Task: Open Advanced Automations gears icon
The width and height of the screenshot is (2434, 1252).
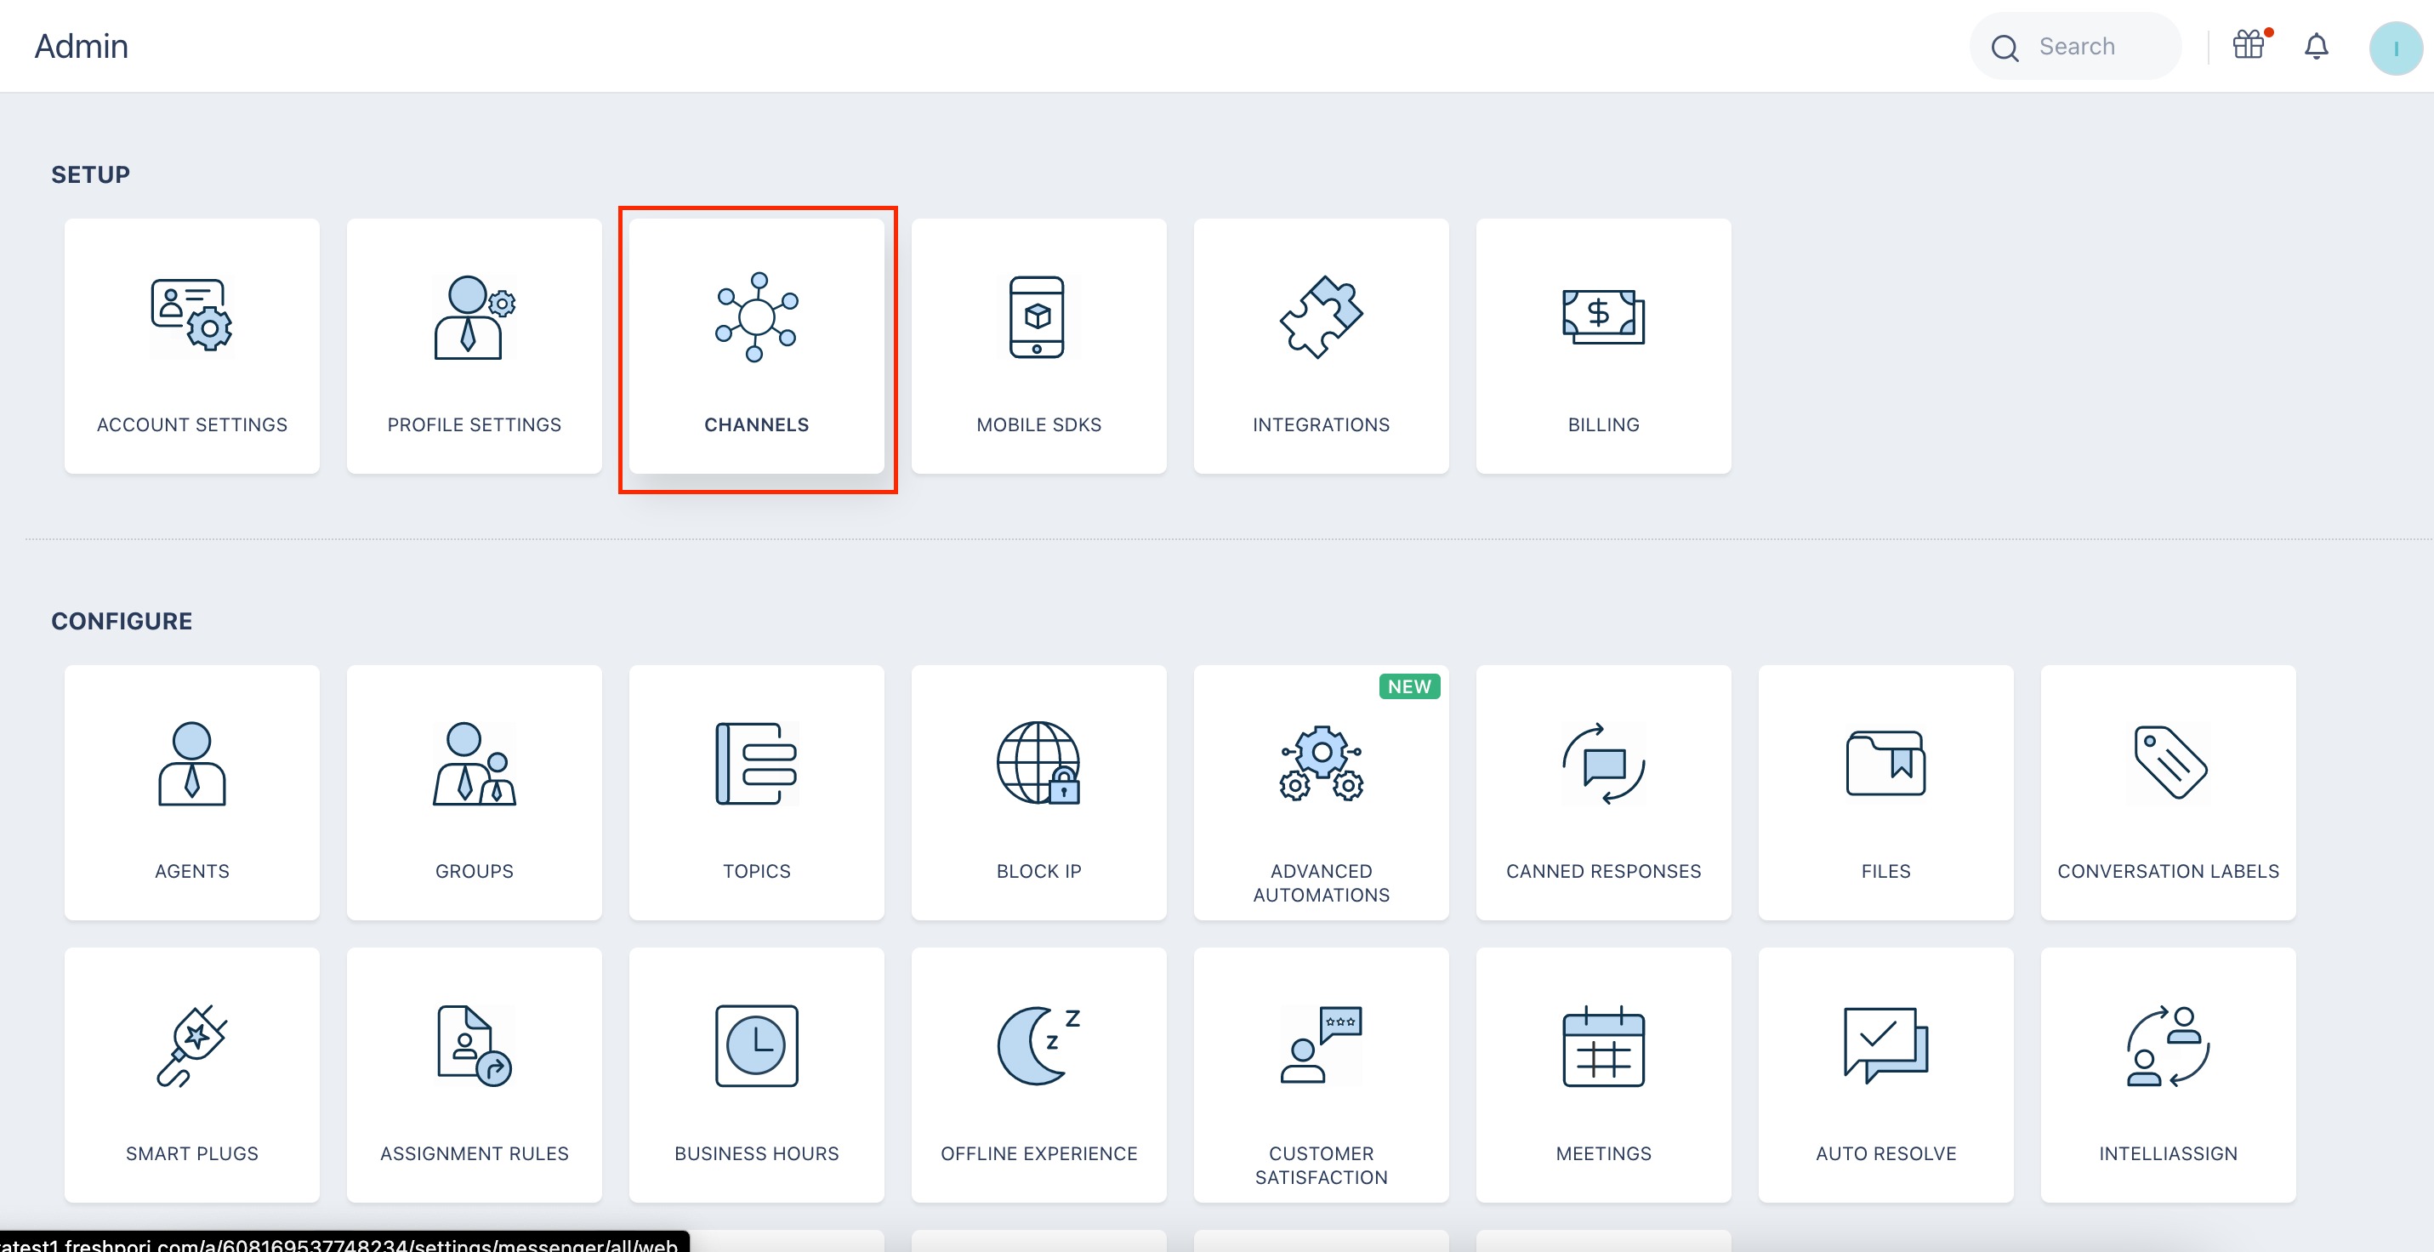Action: point(1321,764)
